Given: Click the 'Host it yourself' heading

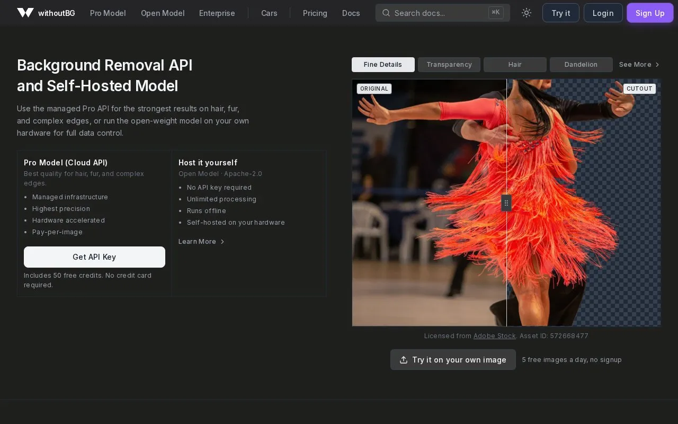Looking at the screenshot, I should [208, 163].
